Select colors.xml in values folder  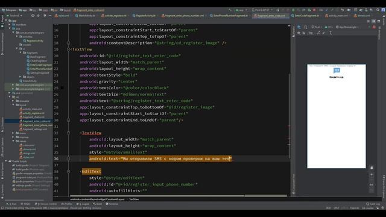(x=27, y=145)
